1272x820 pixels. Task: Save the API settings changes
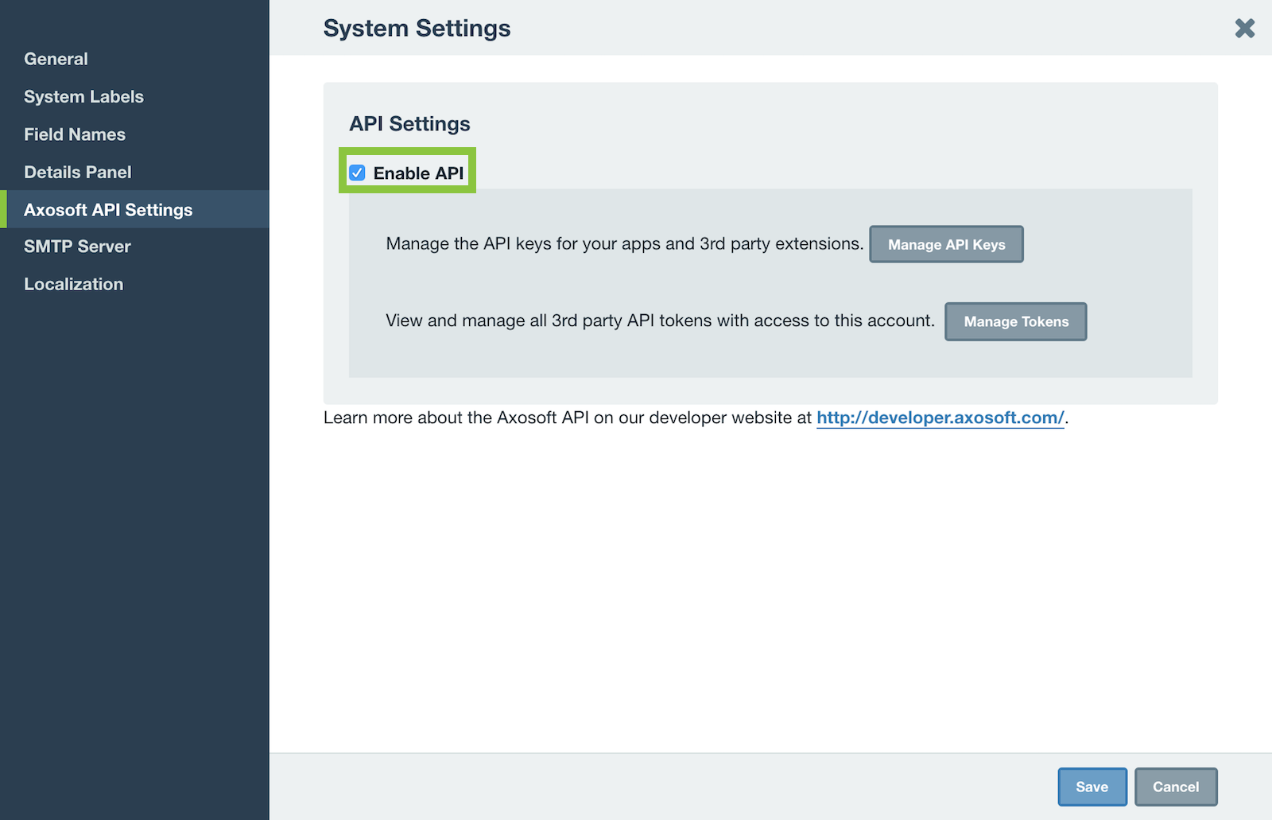tap(1092, 787)
